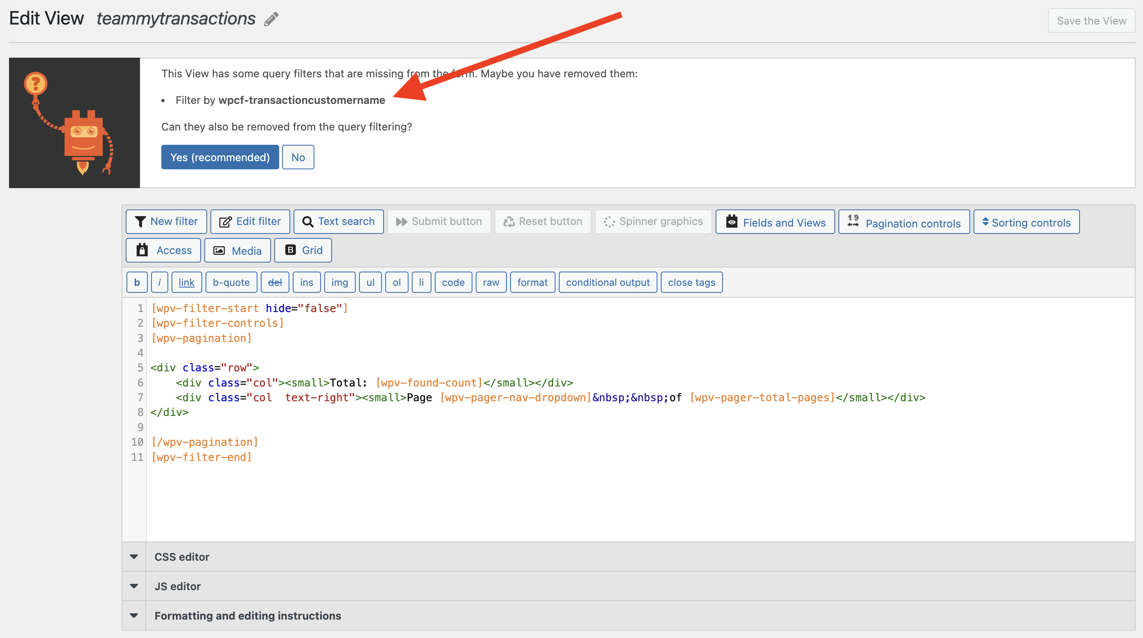Click the Sorting controls arrows icon
The image size is (1143, 638).
(985, 222)
